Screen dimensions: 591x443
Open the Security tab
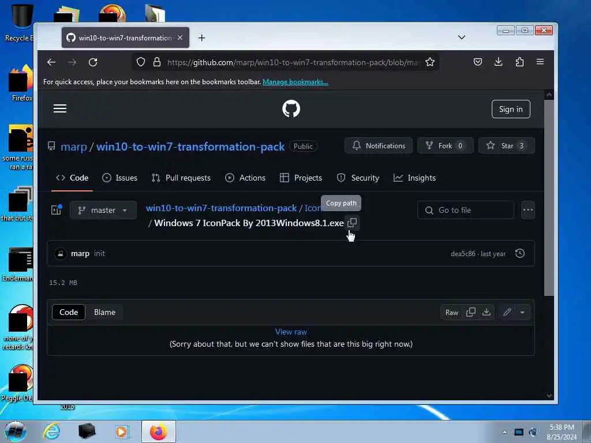pos(358,178)
